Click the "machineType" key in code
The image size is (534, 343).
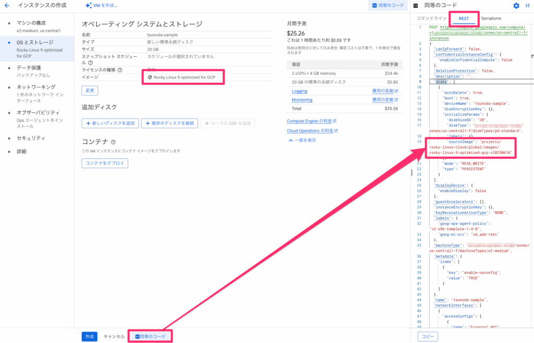[x=448, y=246]
